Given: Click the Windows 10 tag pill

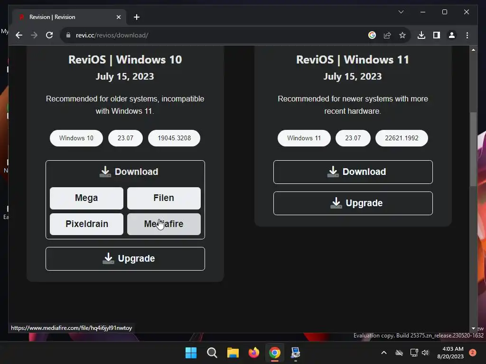Looking at the screenshot, I should pos(76,138).
